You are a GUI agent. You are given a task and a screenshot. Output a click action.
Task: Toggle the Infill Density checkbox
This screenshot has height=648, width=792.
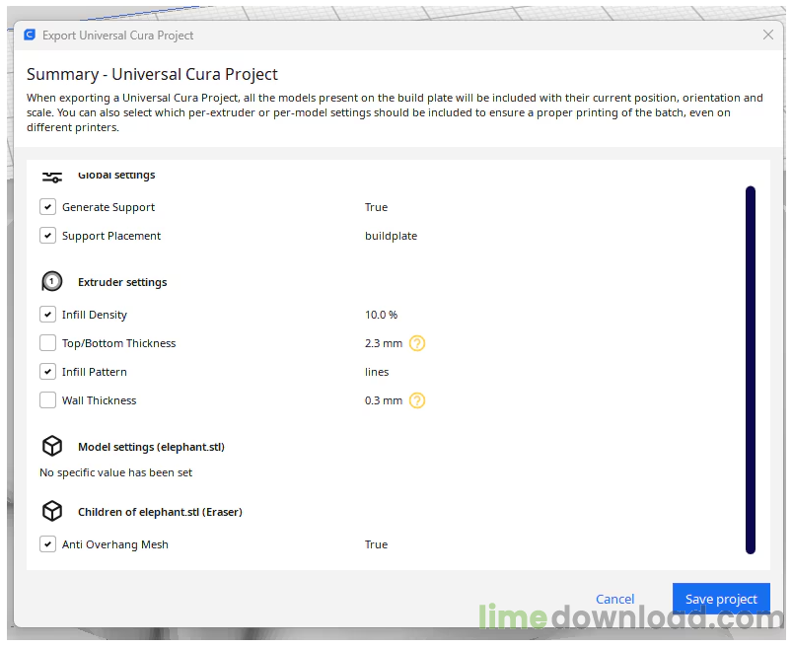click(48, 315)
